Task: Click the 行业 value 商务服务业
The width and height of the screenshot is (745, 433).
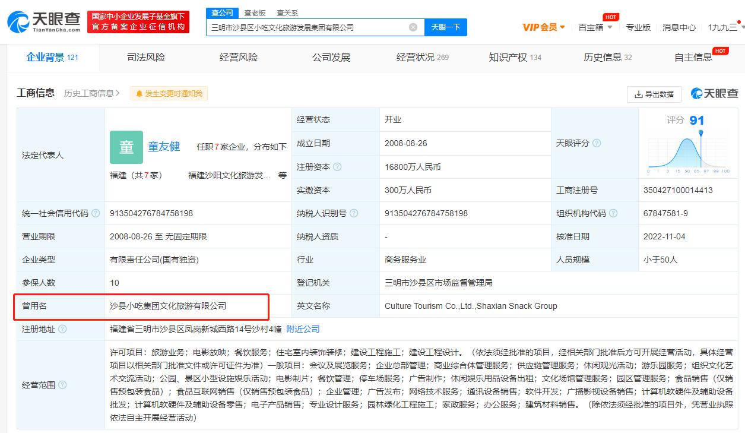Action: coord(405,260)
